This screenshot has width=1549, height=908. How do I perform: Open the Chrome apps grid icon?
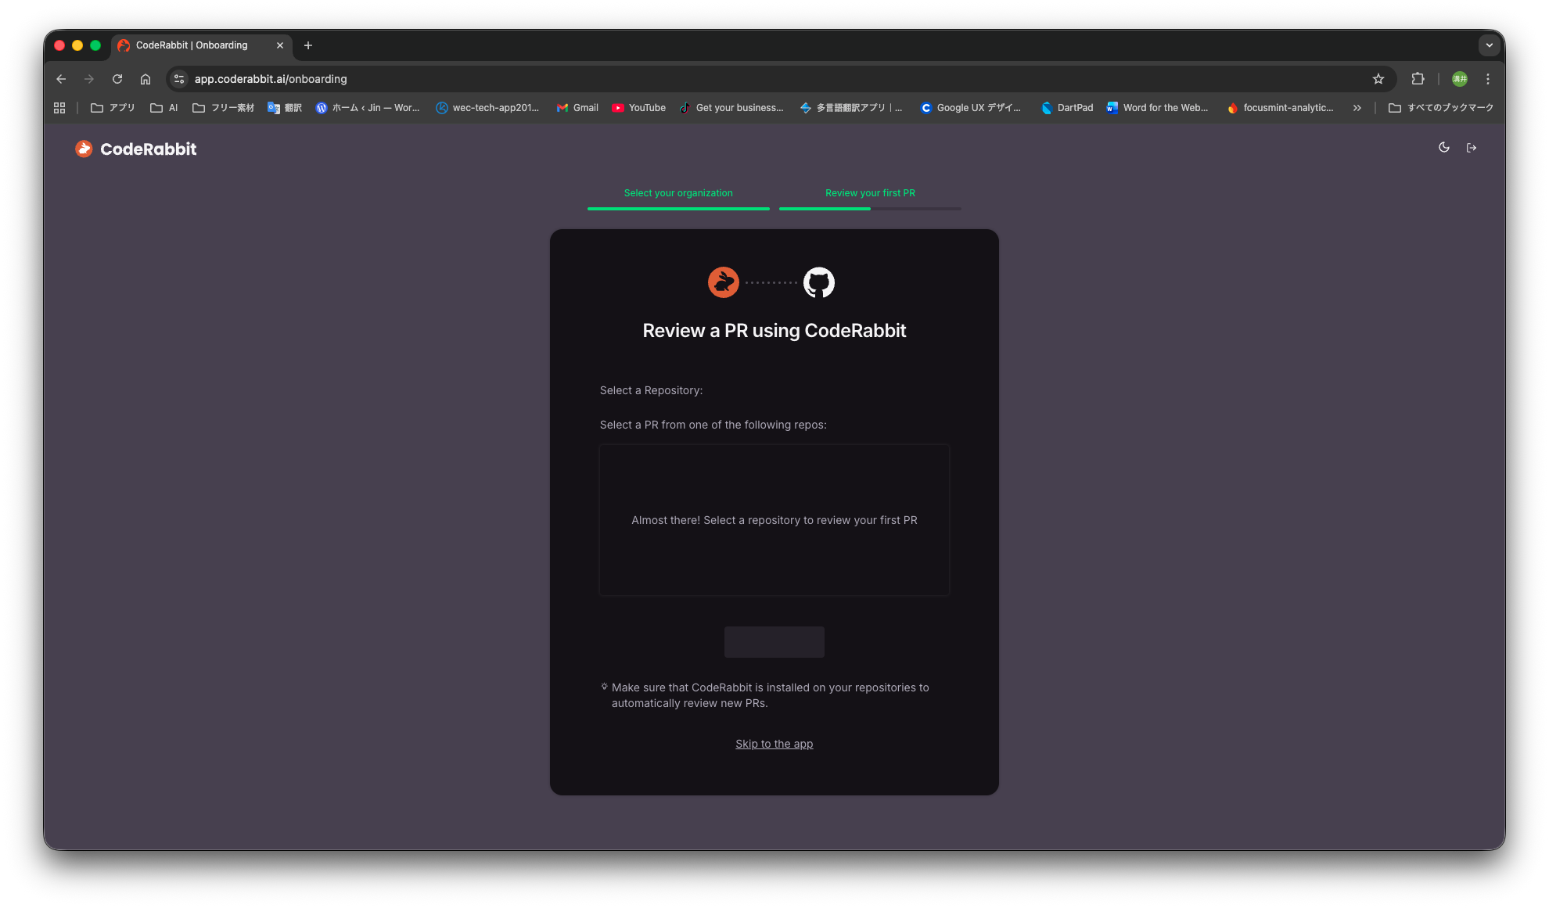click(59, 108)
